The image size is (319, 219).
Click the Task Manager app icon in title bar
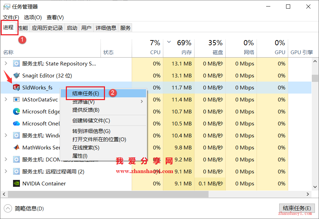point(7,7)
